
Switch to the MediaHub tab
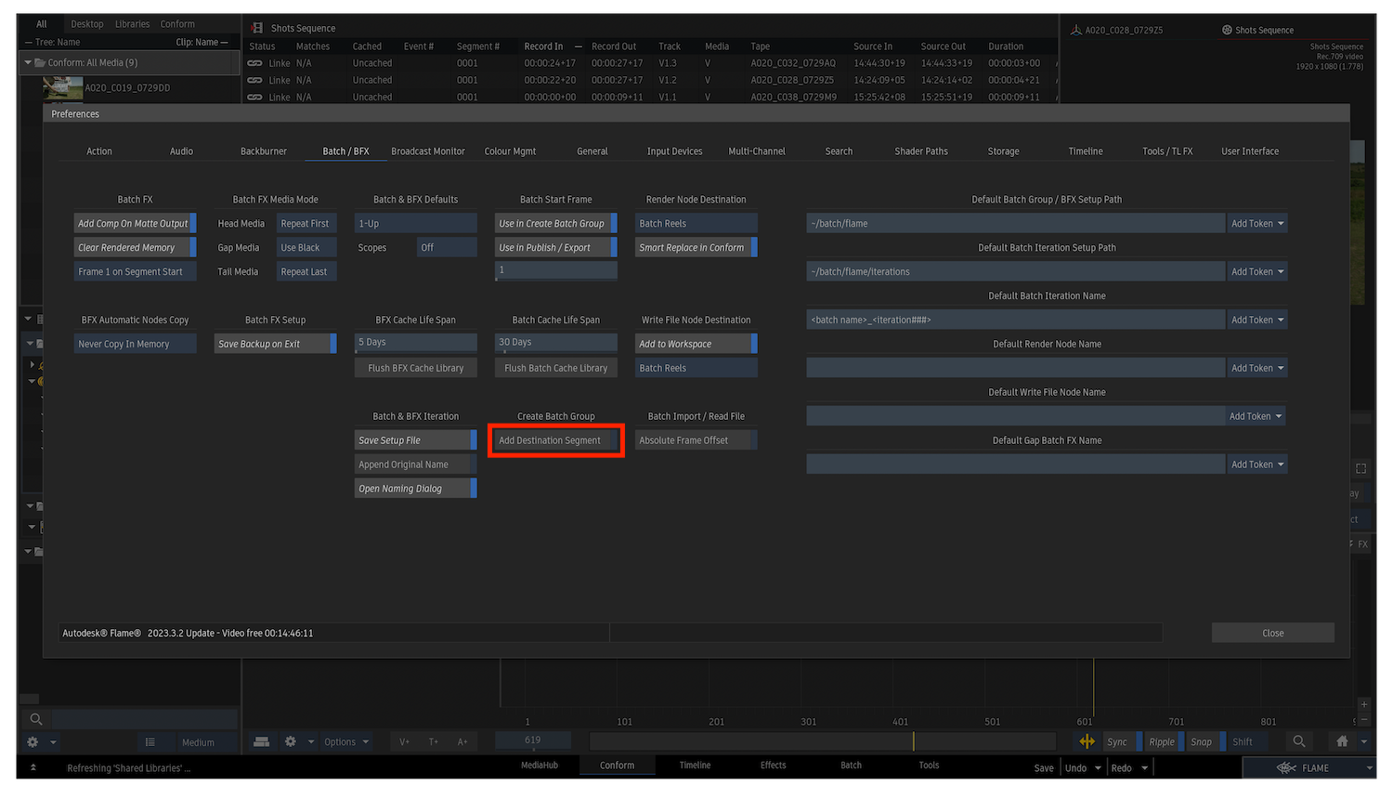click(x=540, y=765)
